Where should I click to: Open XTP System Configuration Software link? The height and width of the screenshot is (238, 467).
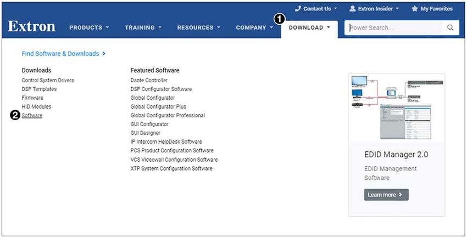click(171, 168)
